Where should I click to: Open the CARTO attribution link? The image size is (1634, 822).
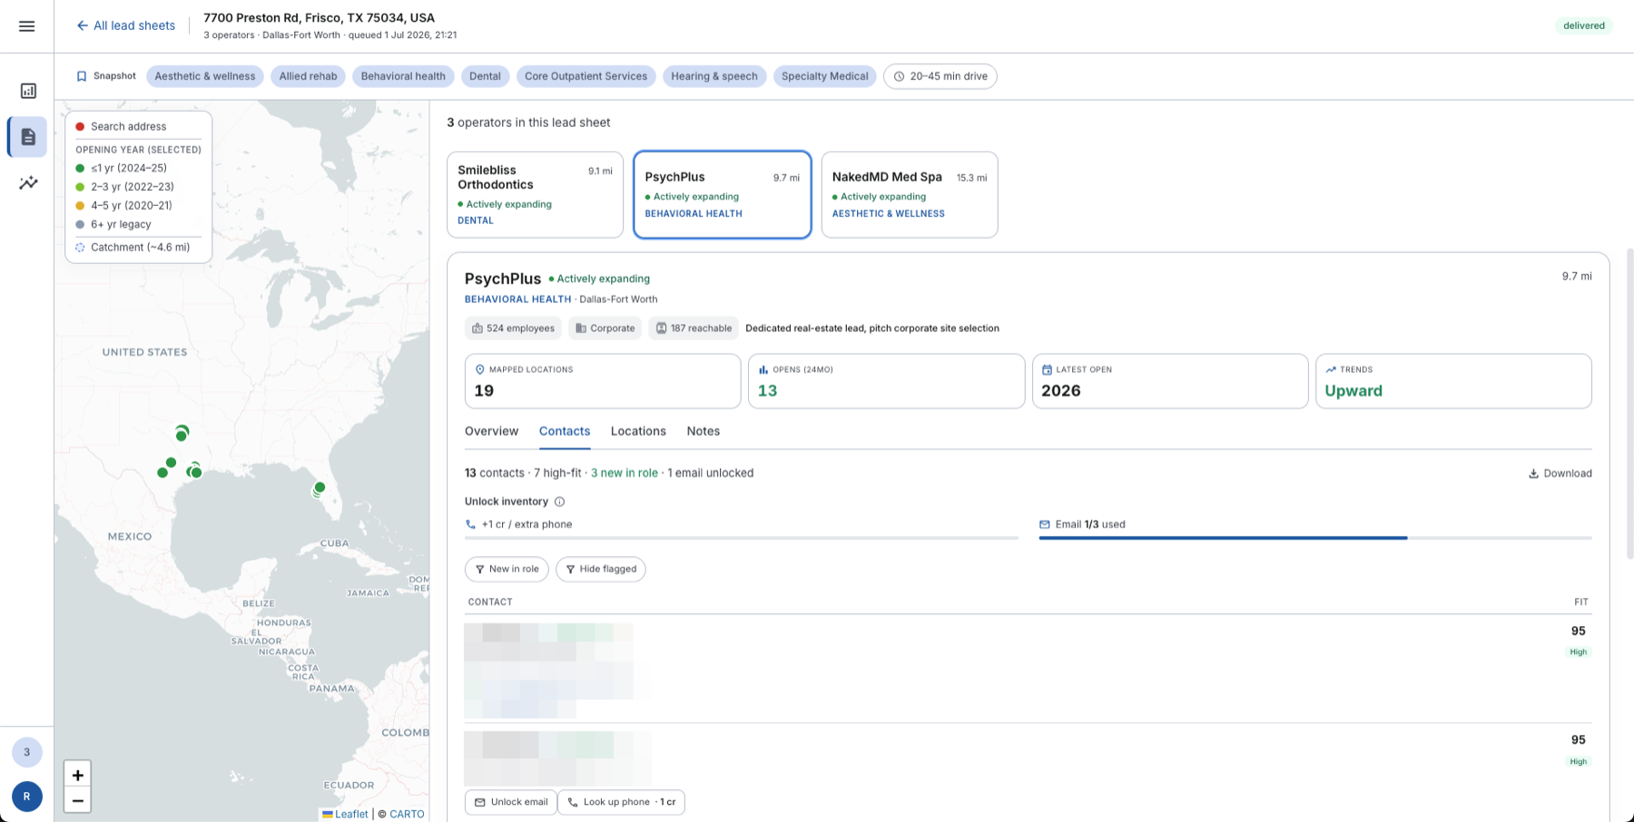407,814
